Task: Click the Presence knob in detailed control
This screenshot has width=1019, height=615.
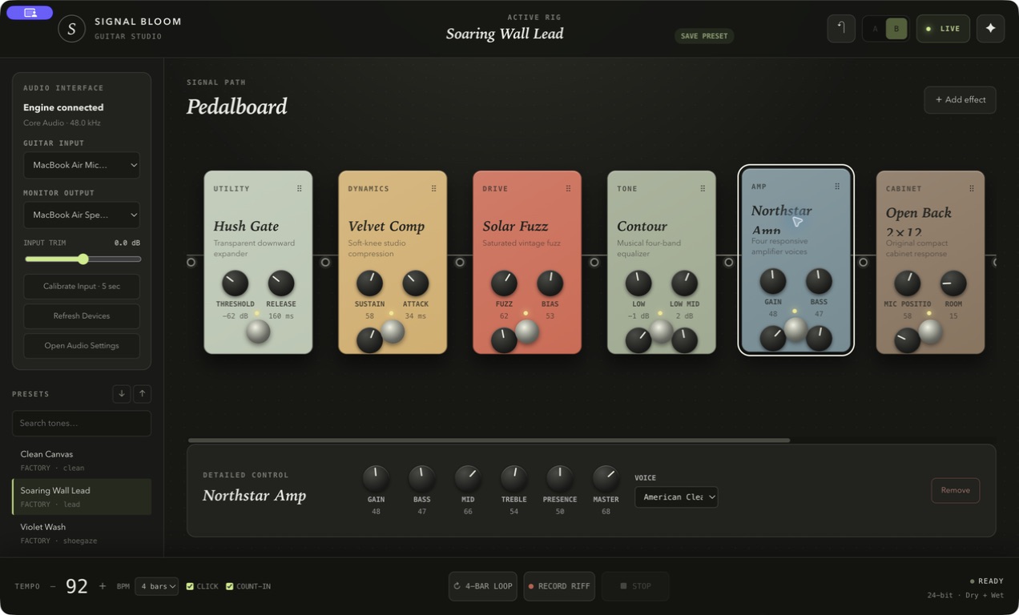Action: (x=559, y=478)
